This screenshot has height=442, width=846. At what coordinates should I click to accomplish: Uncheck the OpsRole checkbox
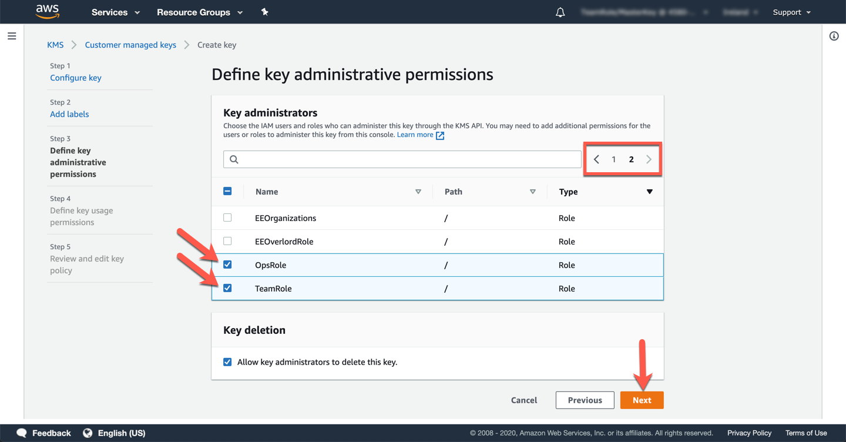tap(227, 265)
